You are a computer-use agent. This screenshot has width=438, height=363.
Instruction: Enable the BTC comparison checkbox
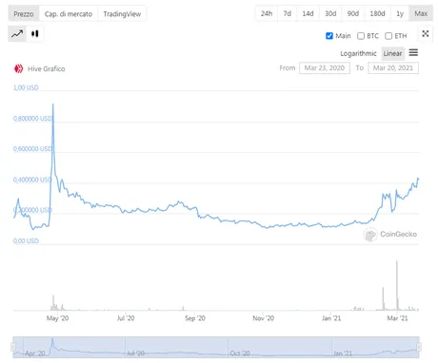tap(361, 36)
